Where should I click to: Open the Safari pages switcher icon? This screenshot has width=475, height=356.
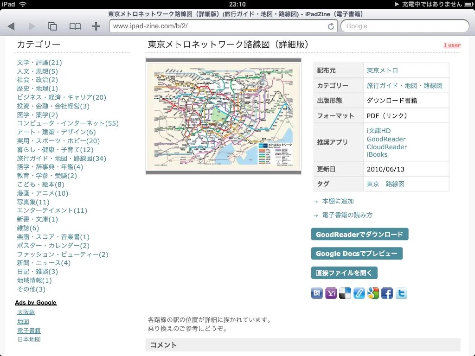(x=52, y=26)
